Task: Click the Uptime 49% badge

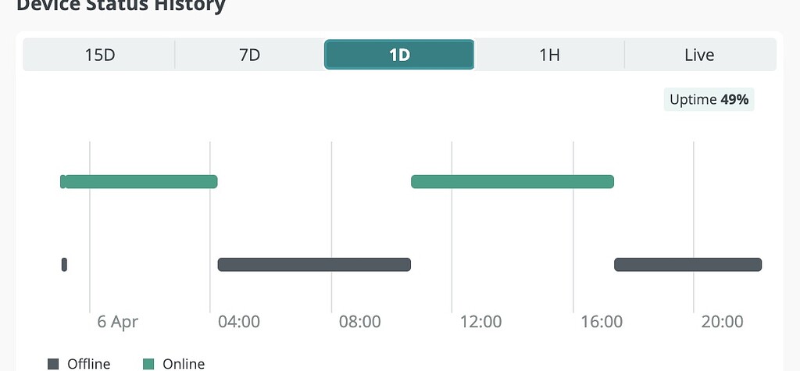Action: click(709, 99)
